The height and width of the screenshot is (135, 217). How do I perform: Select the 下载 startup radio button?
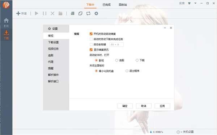point(137,60)
